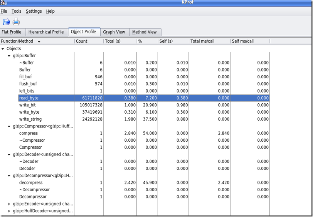Image resolution: width=313 pixels, height=217 pixels.
Task: Open the Tools menu
Action: point(16,11)
